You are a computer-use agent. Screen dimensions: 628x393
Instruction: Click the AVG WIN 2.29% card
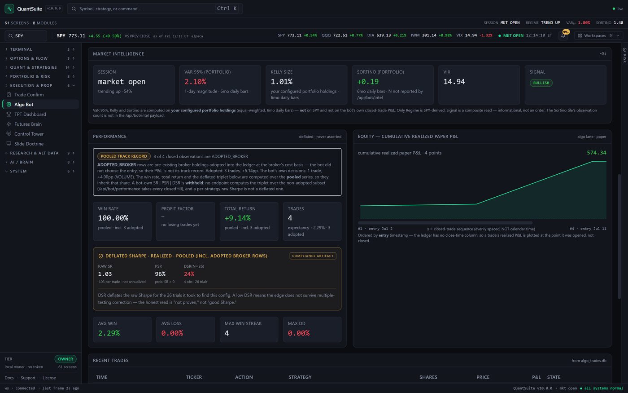click(x=122, y=329)
